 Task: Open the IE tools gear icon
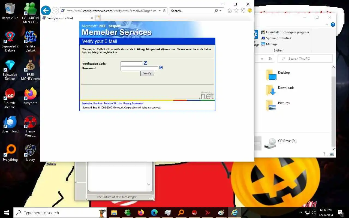[x=243, y=11]
